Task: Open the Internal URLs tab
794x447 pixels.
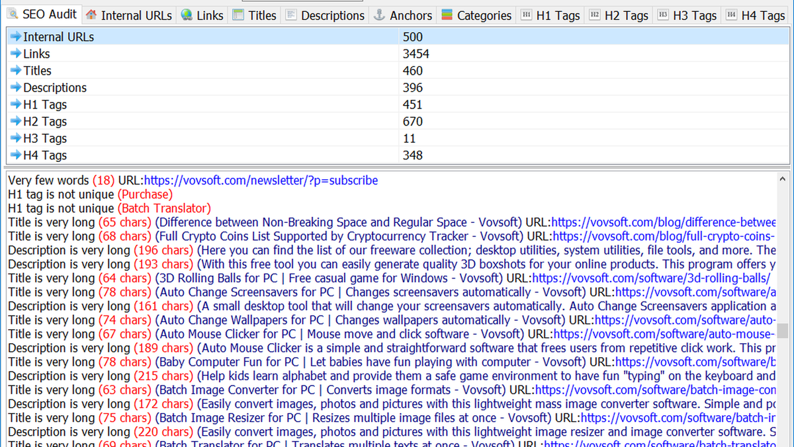Action: click(129, 15)
